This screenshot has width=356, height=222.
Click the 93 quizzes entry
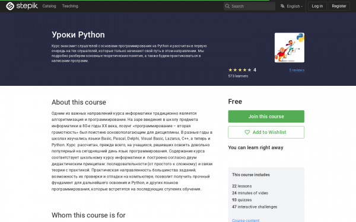242,200
